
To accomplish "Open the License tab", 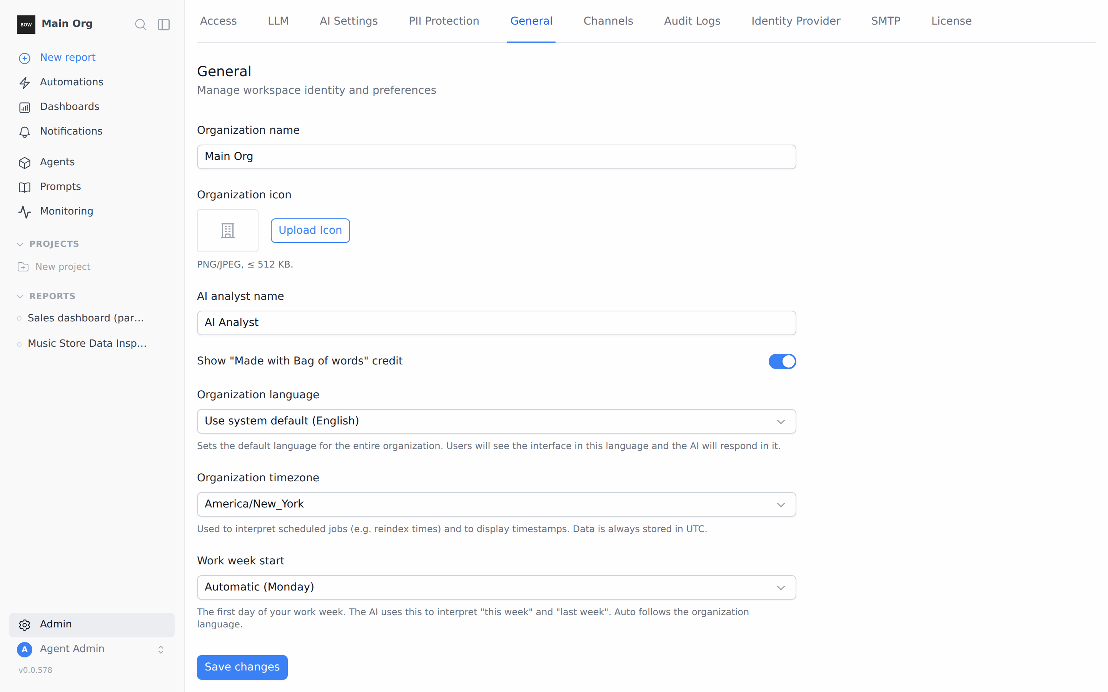I will click(951, 21).
